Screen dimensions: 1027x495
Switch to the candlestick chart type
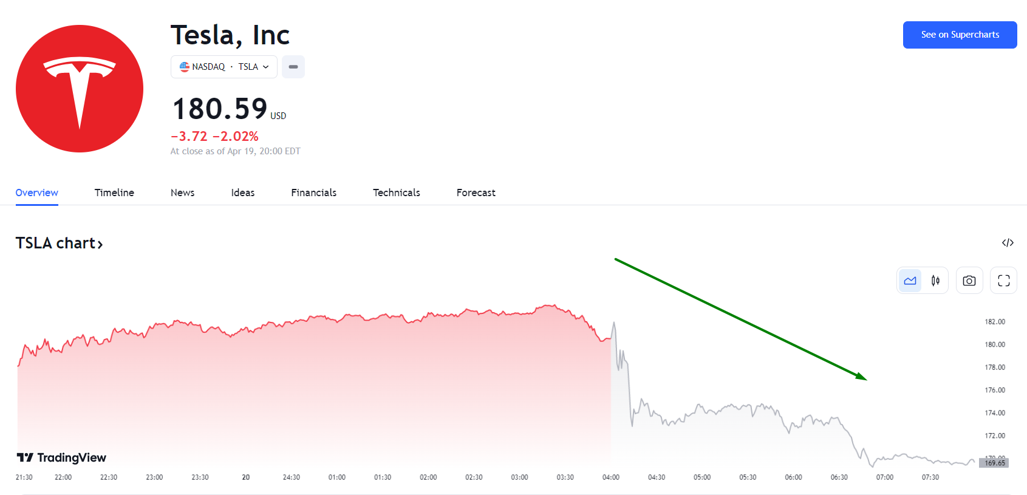click(x=935, y=281)
